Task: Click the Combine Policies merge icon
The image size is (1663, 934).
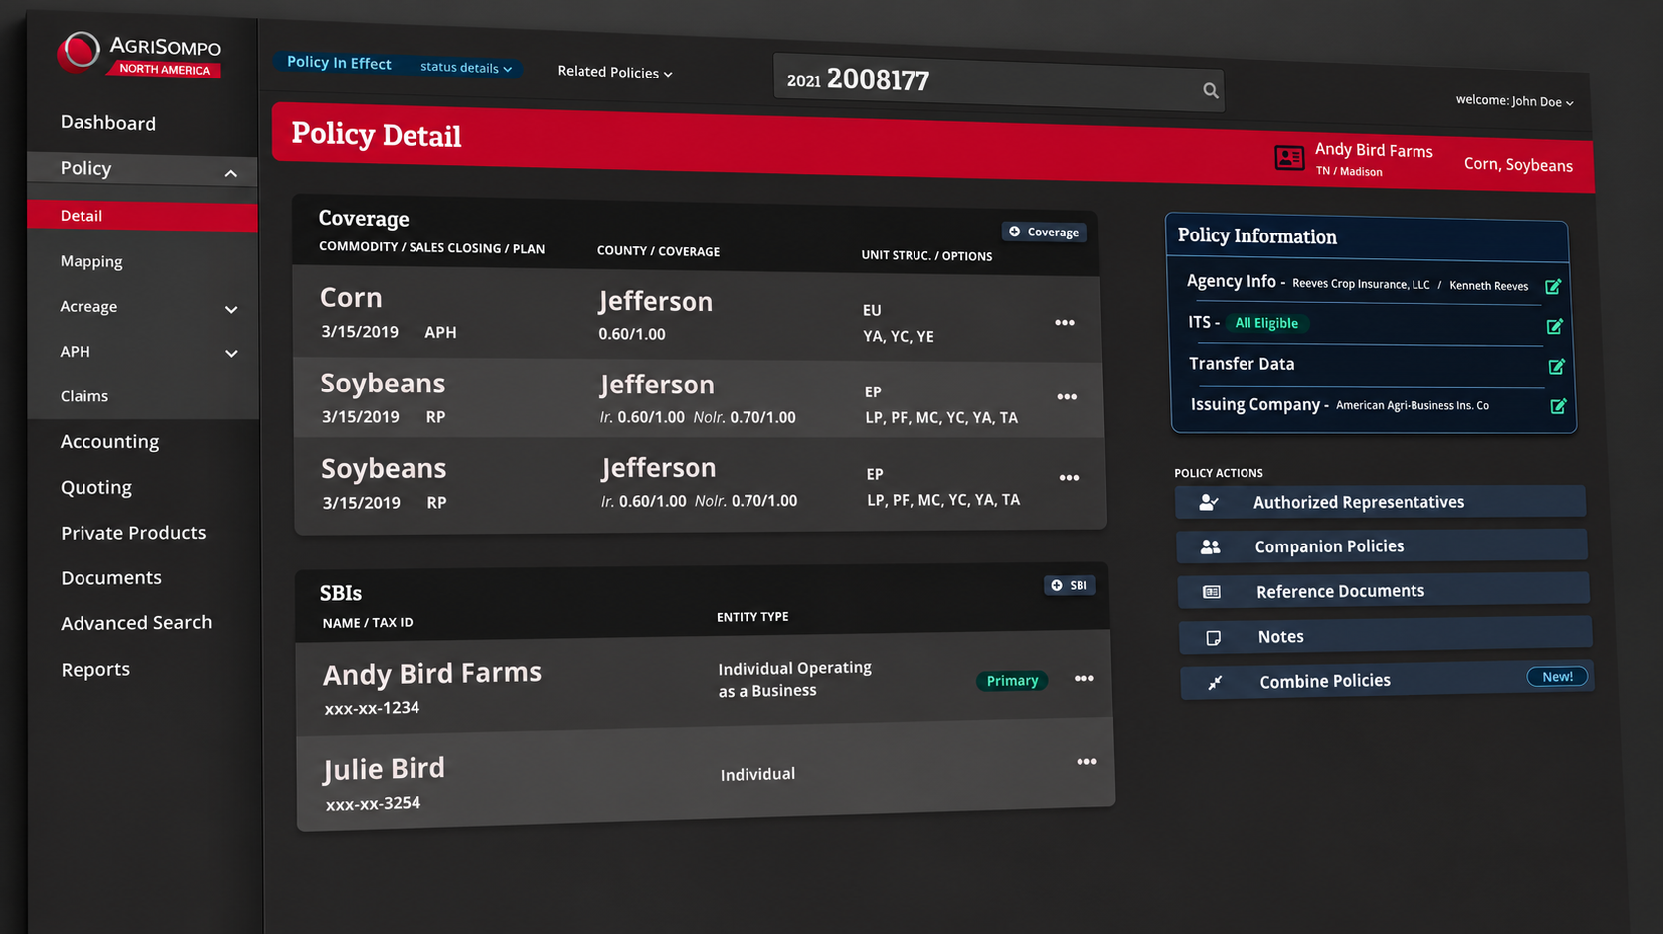Action: [1215, 683]
